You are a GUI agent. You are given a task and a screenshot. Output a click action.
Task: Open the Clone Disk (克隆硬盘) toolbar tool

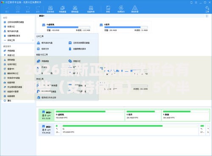[62, 9]
